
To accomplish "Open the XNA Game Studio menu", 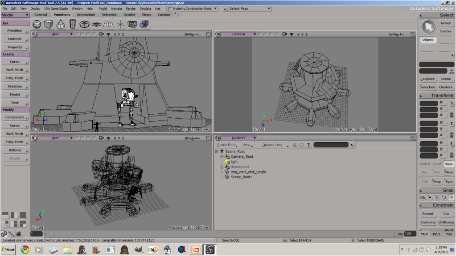I will [x=56, y=9].
